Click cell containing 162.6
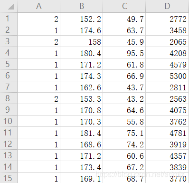The width and height of the screenshot is (189, 183). coord(81,87)
